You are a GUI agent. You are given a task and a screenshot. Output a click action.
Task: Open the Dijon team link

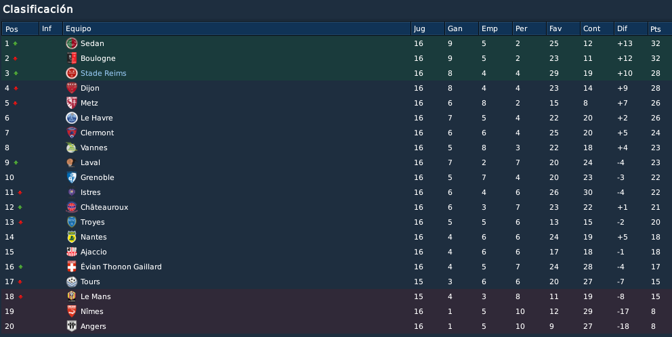point(90,88)
